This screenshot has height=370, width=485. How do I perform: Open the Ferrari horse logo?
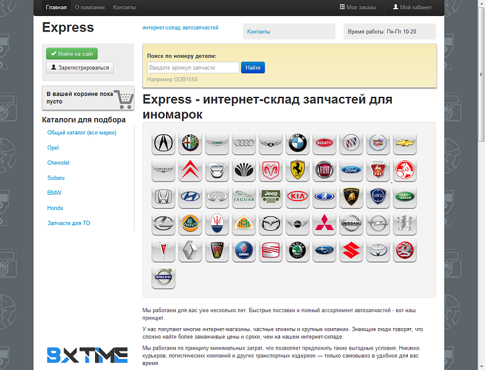tap(297, 170)
